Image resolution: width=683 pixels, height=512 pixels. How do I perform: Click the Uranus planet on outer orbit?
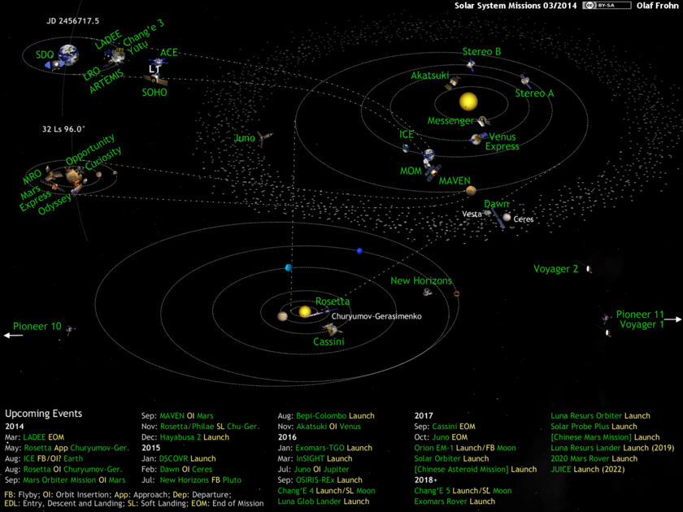click(x=289, y=267)
